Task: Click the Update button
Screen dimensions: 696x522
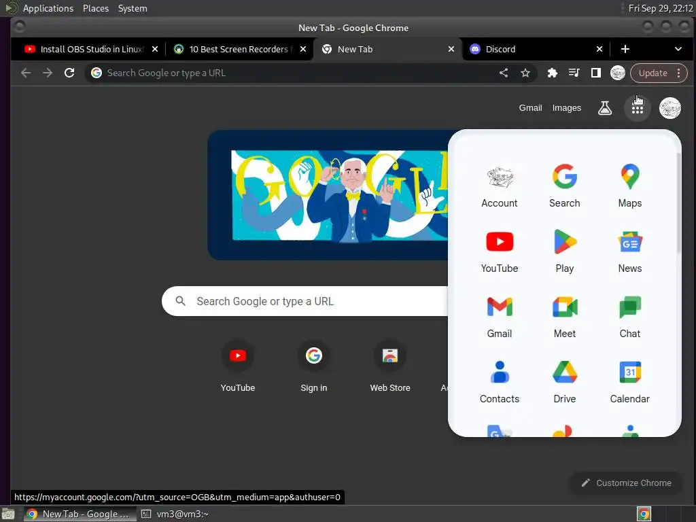Action: tap(652, 73)
